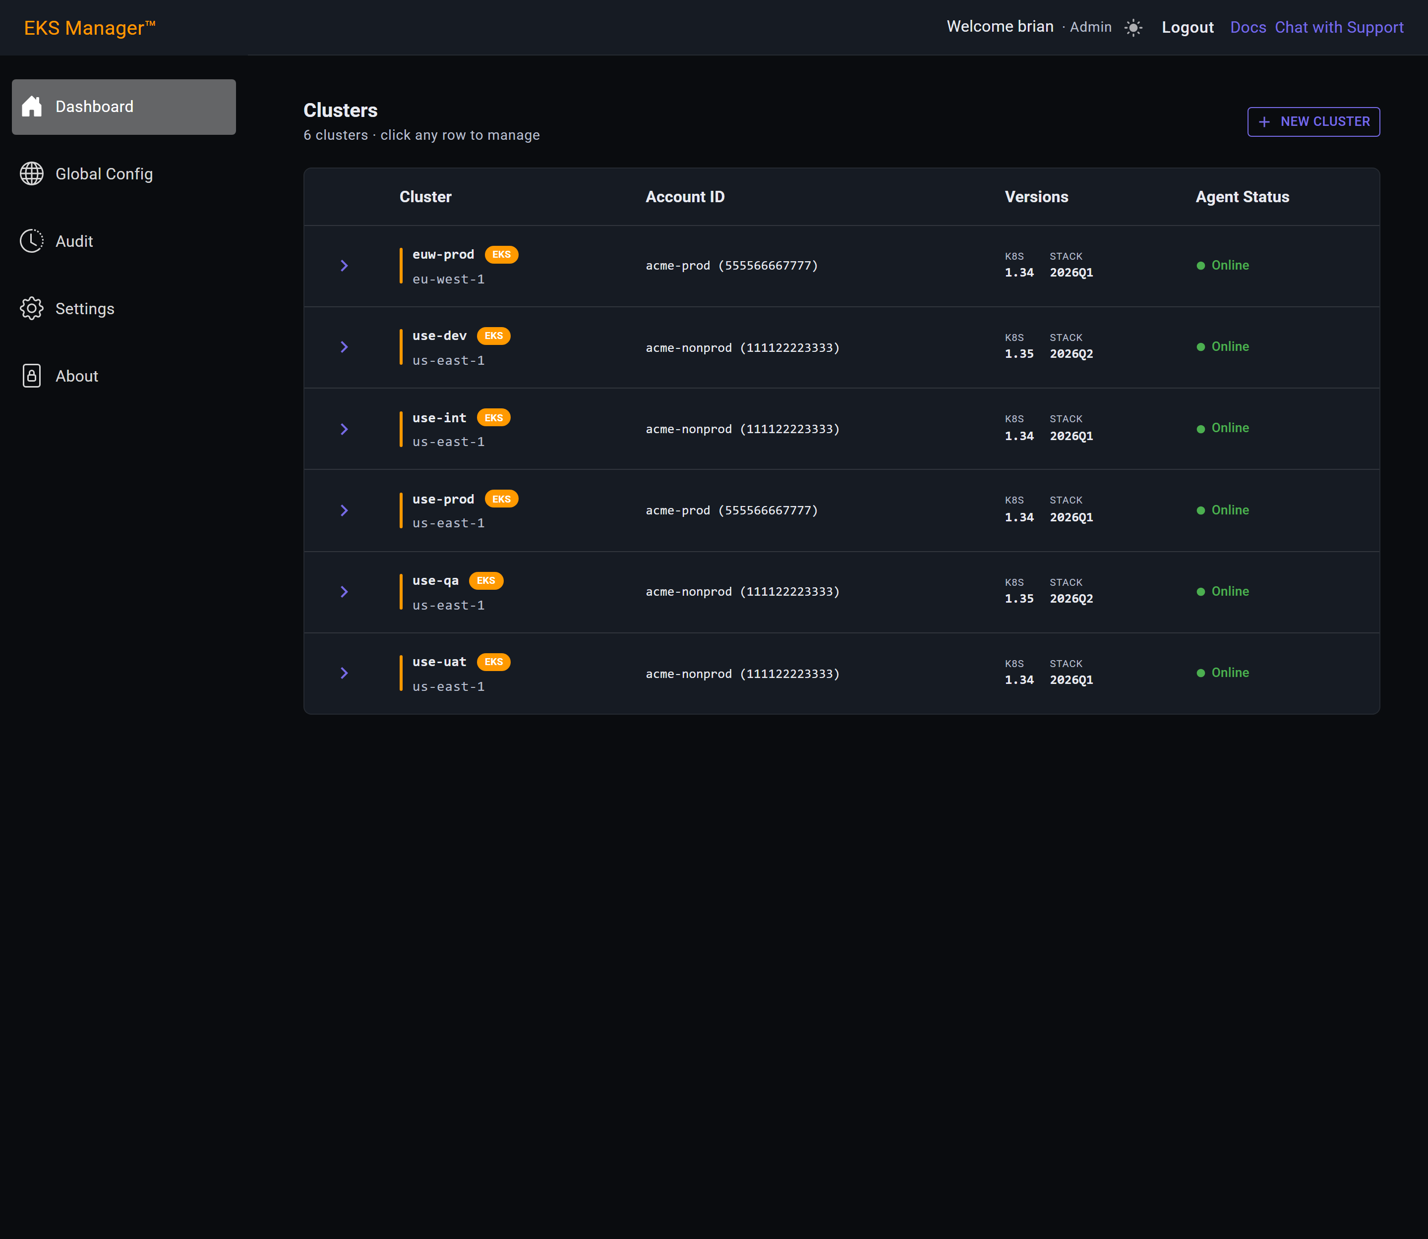Select the use-dev cluster name
Viewport: 1428px width, 1239px height.
point(439,336)
